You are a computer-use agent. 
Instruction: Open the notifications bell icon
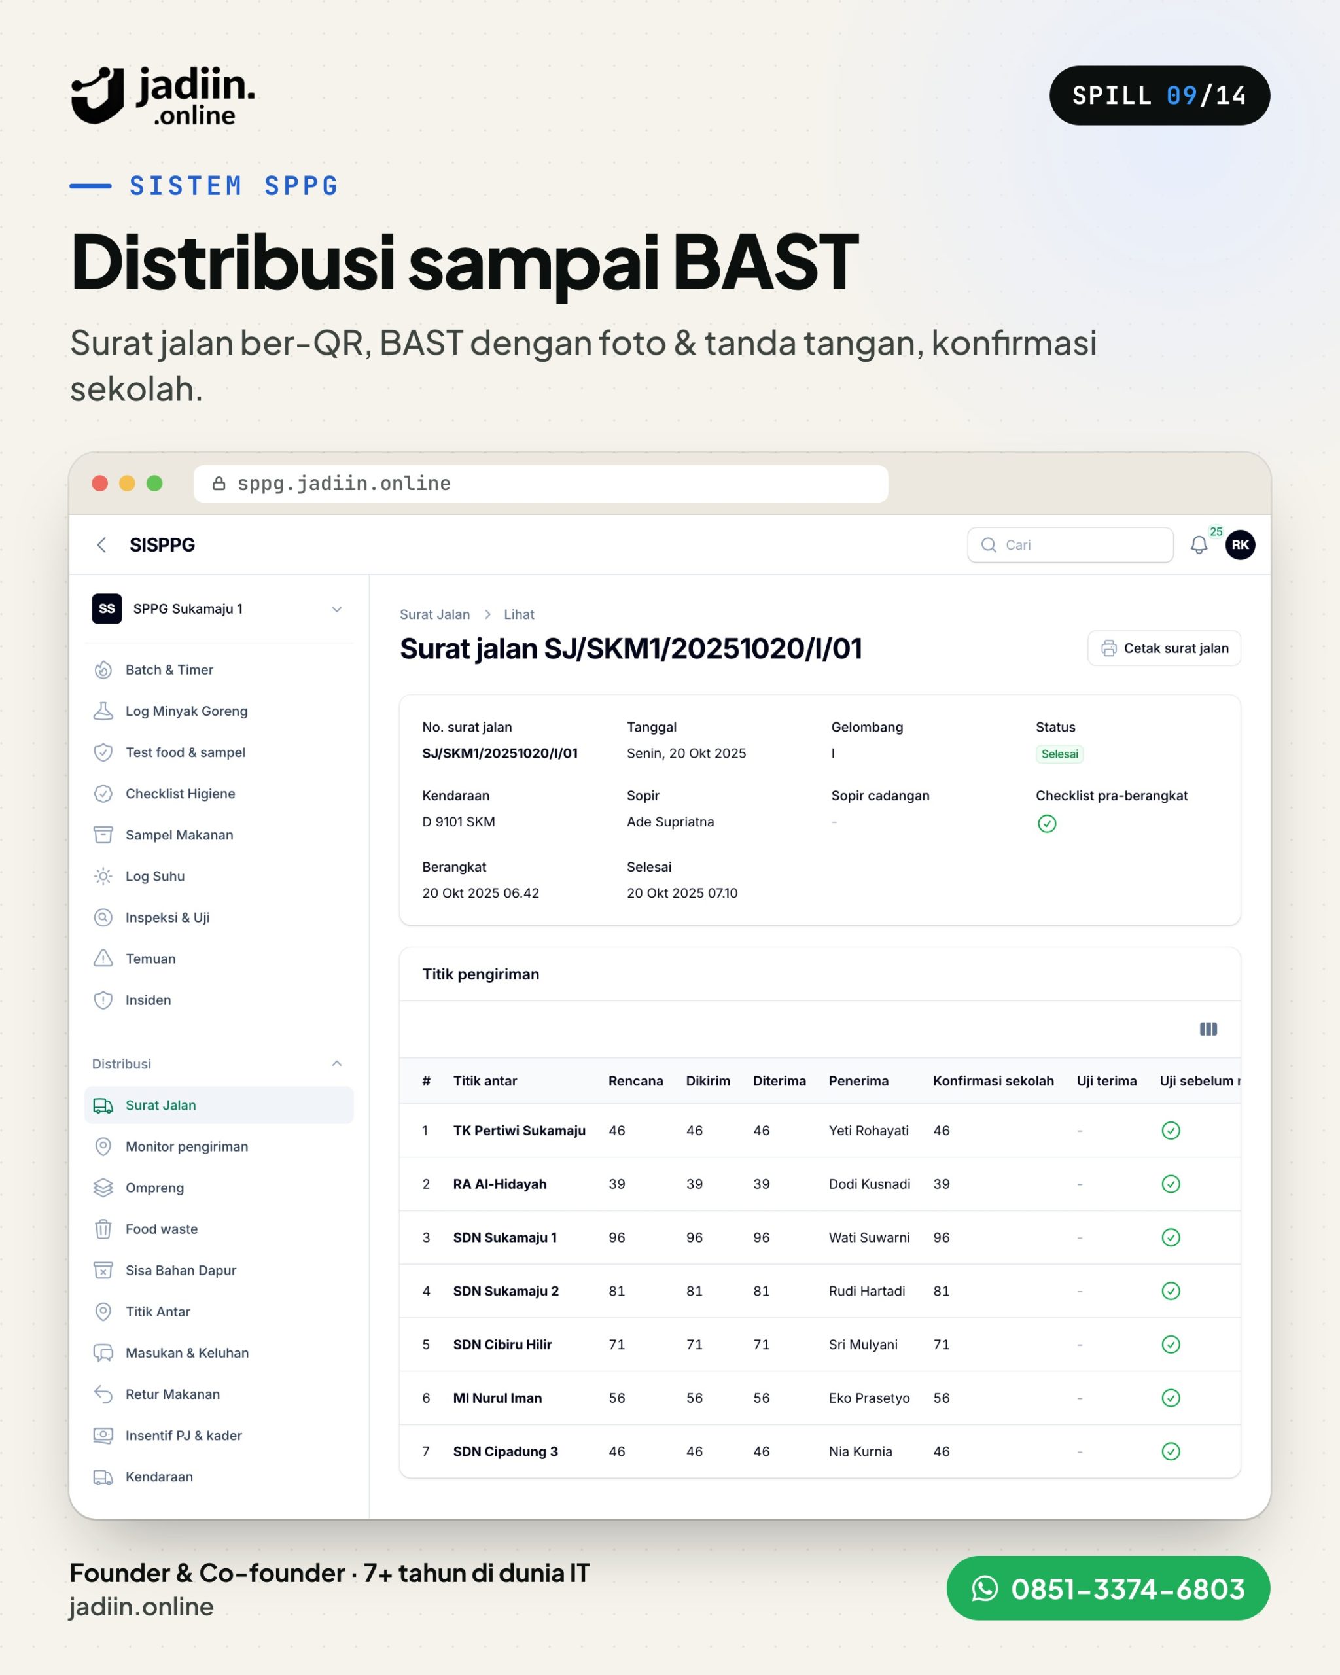[1199, 546]
